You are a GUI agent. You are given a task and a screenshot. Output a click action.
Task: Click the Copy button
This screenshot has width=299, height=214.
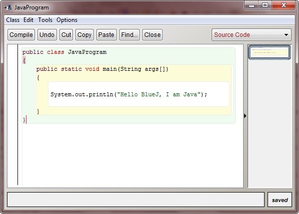click(84, 35)
